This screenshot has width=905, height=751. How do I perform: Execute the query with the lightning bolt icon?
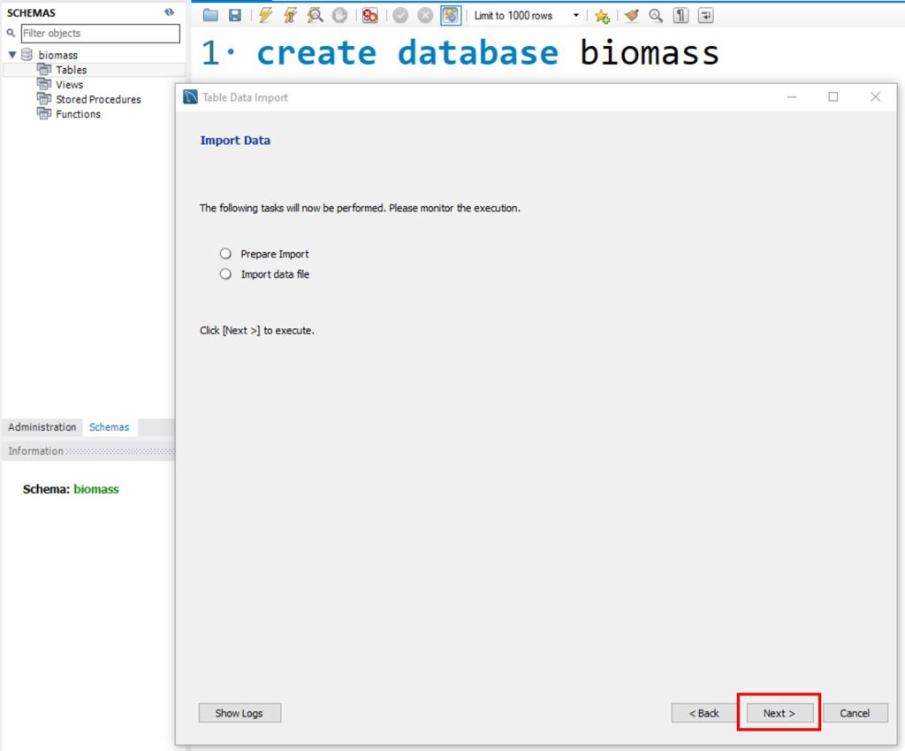(x=265, y=15)
